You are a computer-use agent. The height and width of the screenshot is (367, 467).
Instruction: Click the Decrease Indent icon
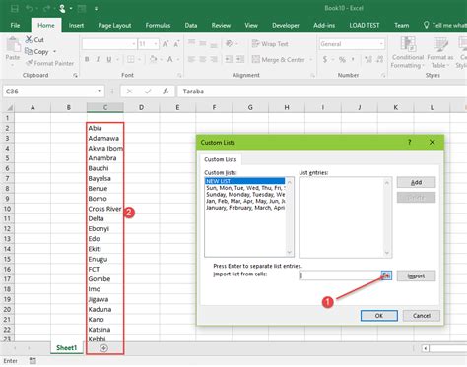[230, 59]
